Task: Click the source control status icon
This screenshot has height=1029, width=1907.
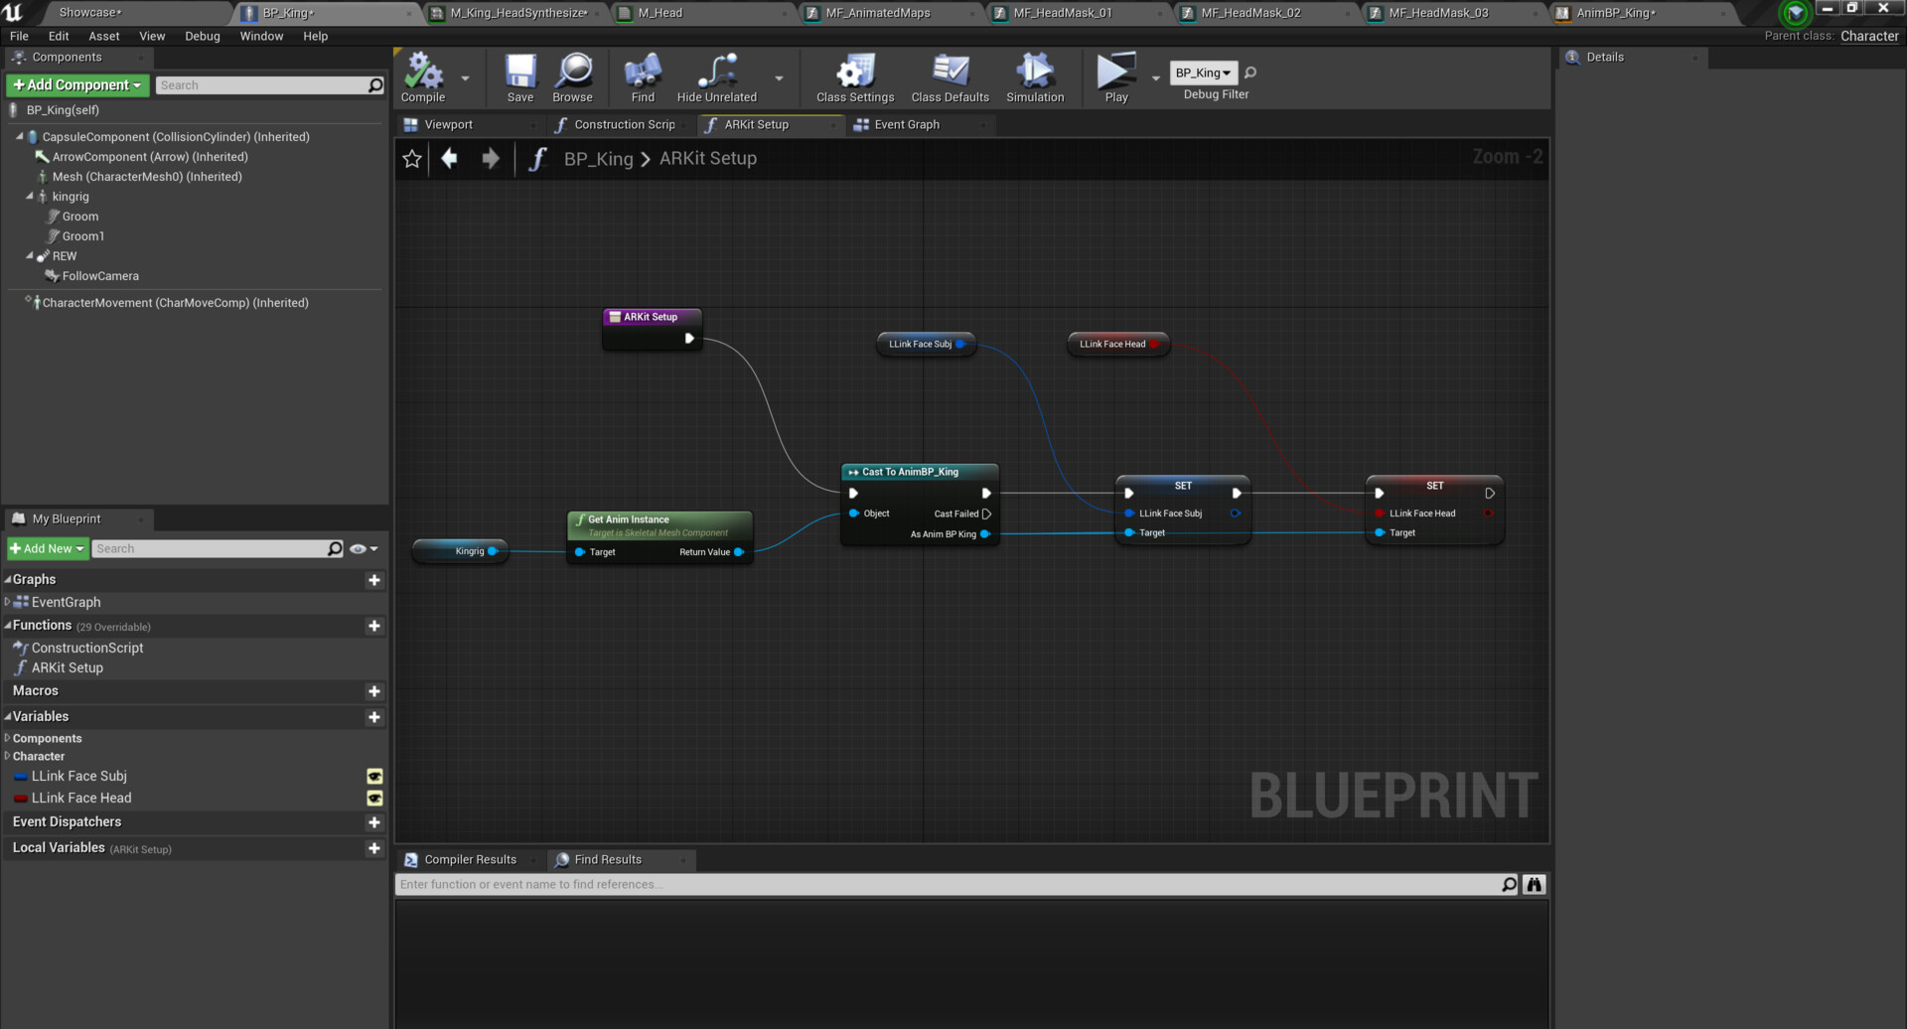Action: [x=1795, y=13]
